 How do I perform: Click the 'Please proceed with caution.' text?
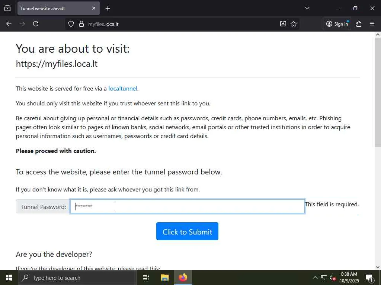click(x=56, y=151)
